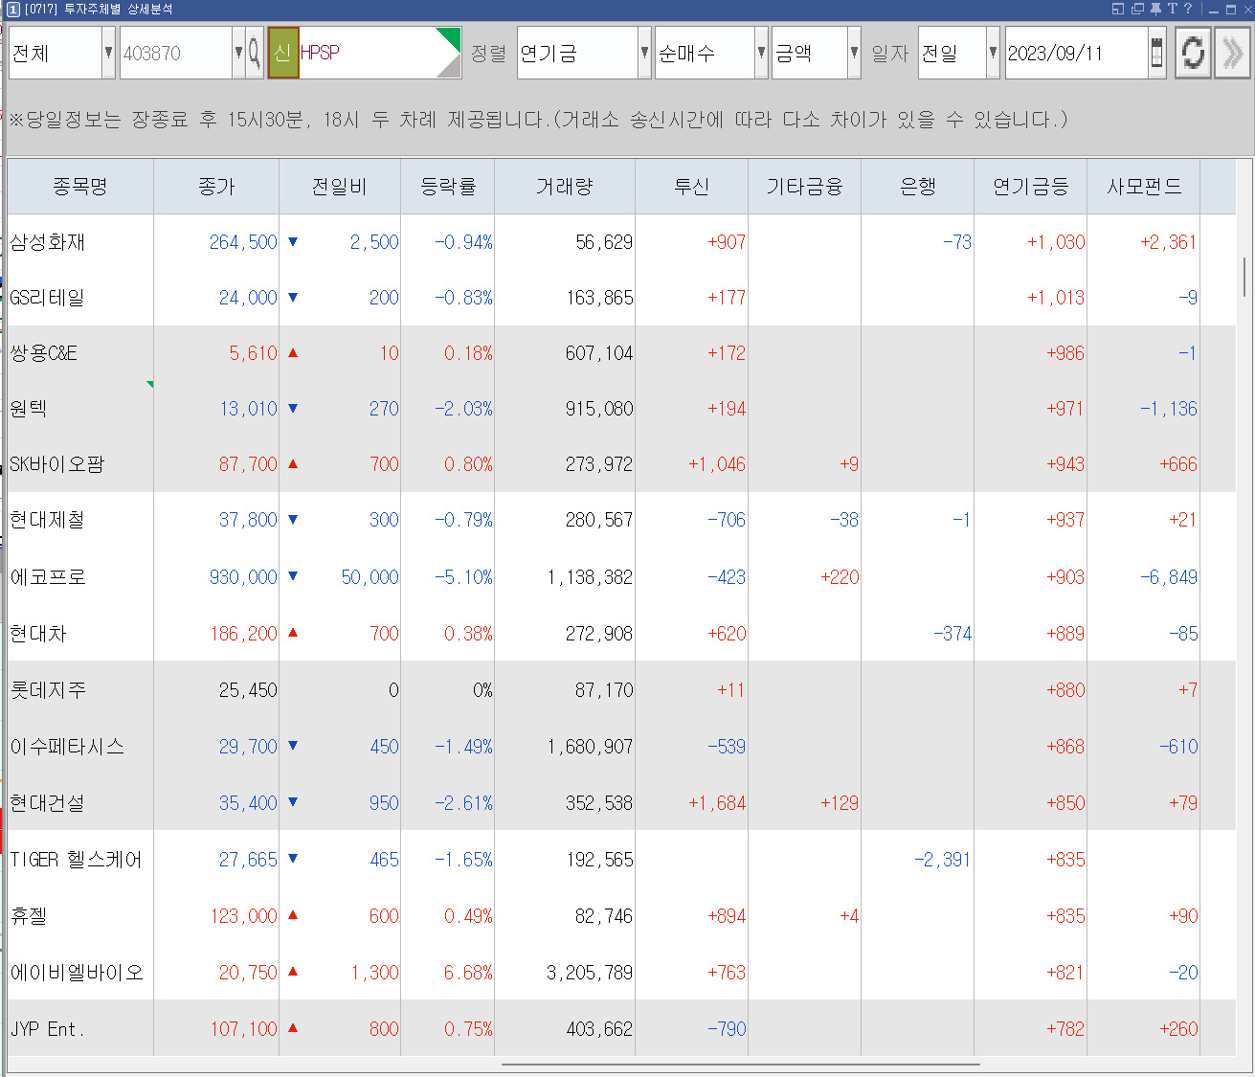Viewport: 1255px width, 1077px height.
Task: Click the horizontal scrollbar at table bottom
Action: [740, 1064]
